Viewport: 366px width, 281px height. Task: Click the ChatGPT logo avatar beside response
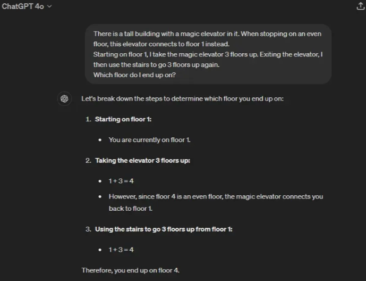coord(64,99)
